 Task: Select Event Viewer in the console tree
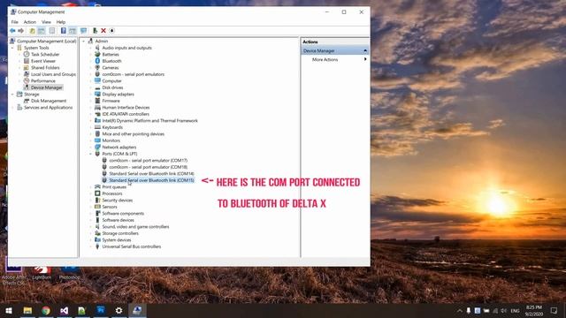click(x=43, y=61)
